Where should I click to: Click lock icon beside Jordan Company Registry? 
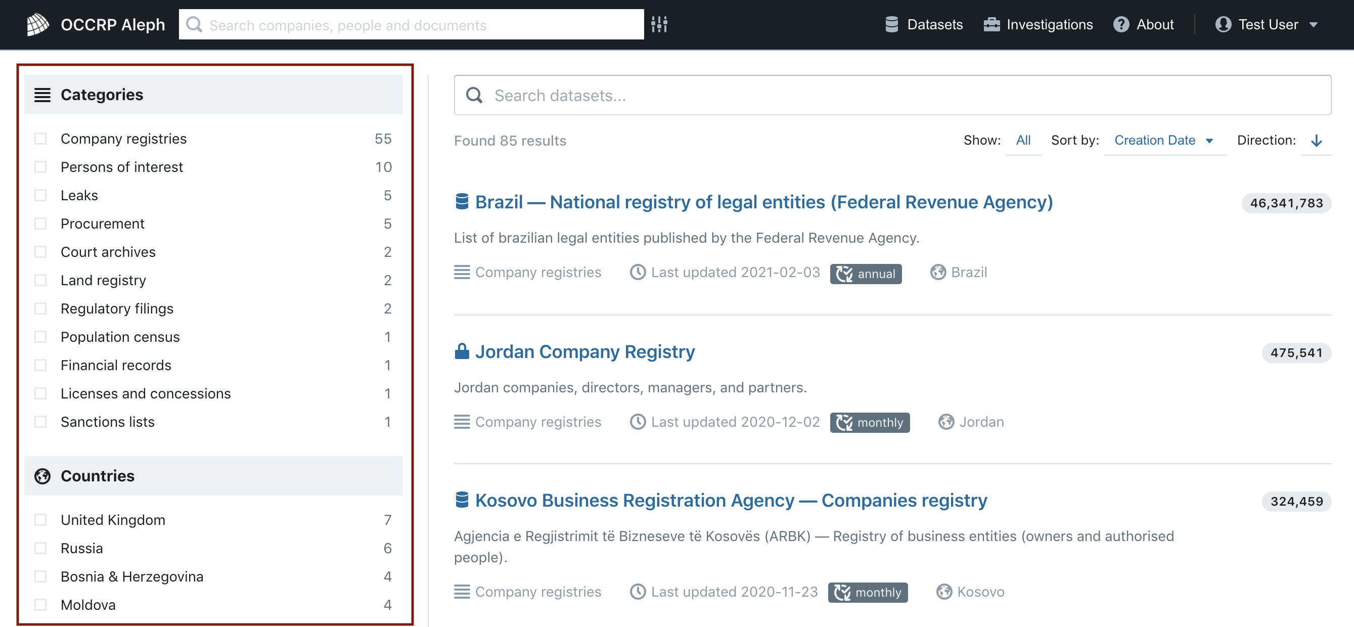pos(462,351)
